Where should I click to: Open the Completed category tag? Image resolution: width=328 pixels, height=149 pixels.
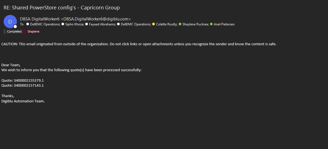point(14,32)
